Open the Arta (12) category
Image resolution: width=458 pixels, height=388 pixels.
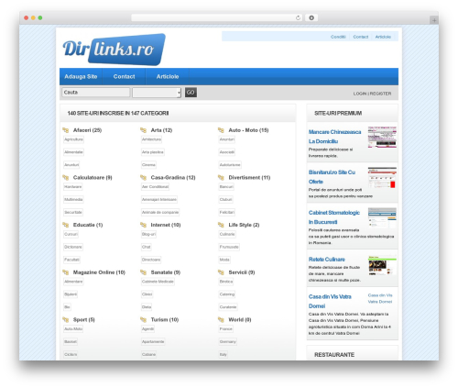click(161, 130)
